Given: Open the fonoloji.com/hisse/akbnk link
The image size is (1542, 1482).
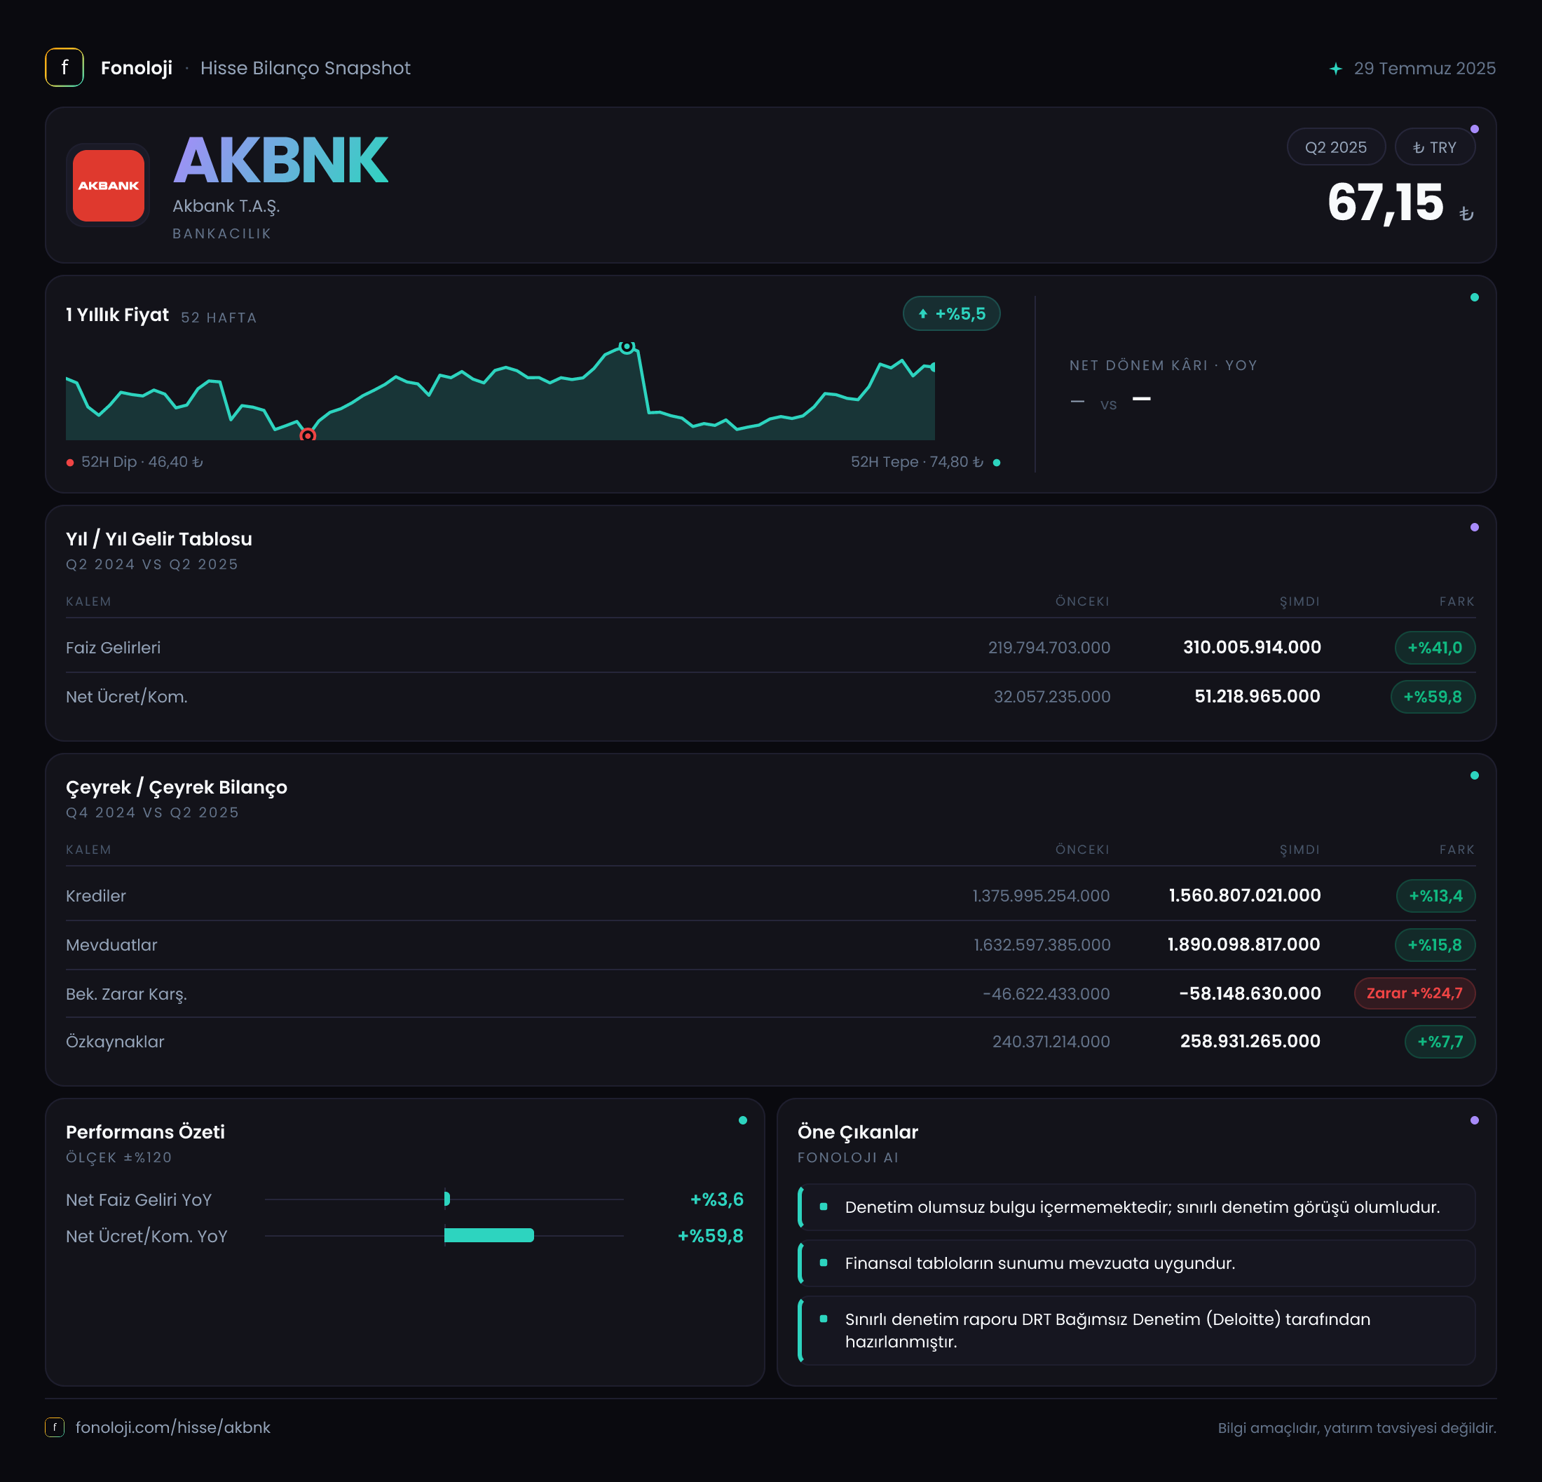Looking at the screenshot, I should [x=173, y=1427].
